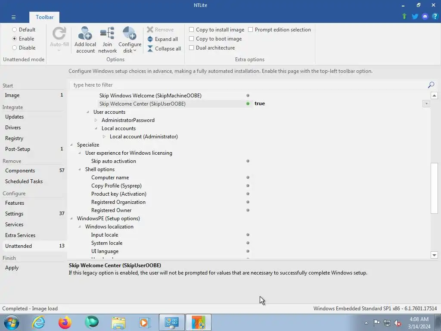Viewport: 441px width, 331px height.
Task: Expand the AdministratorPassword node
Action: pos(96,120)
